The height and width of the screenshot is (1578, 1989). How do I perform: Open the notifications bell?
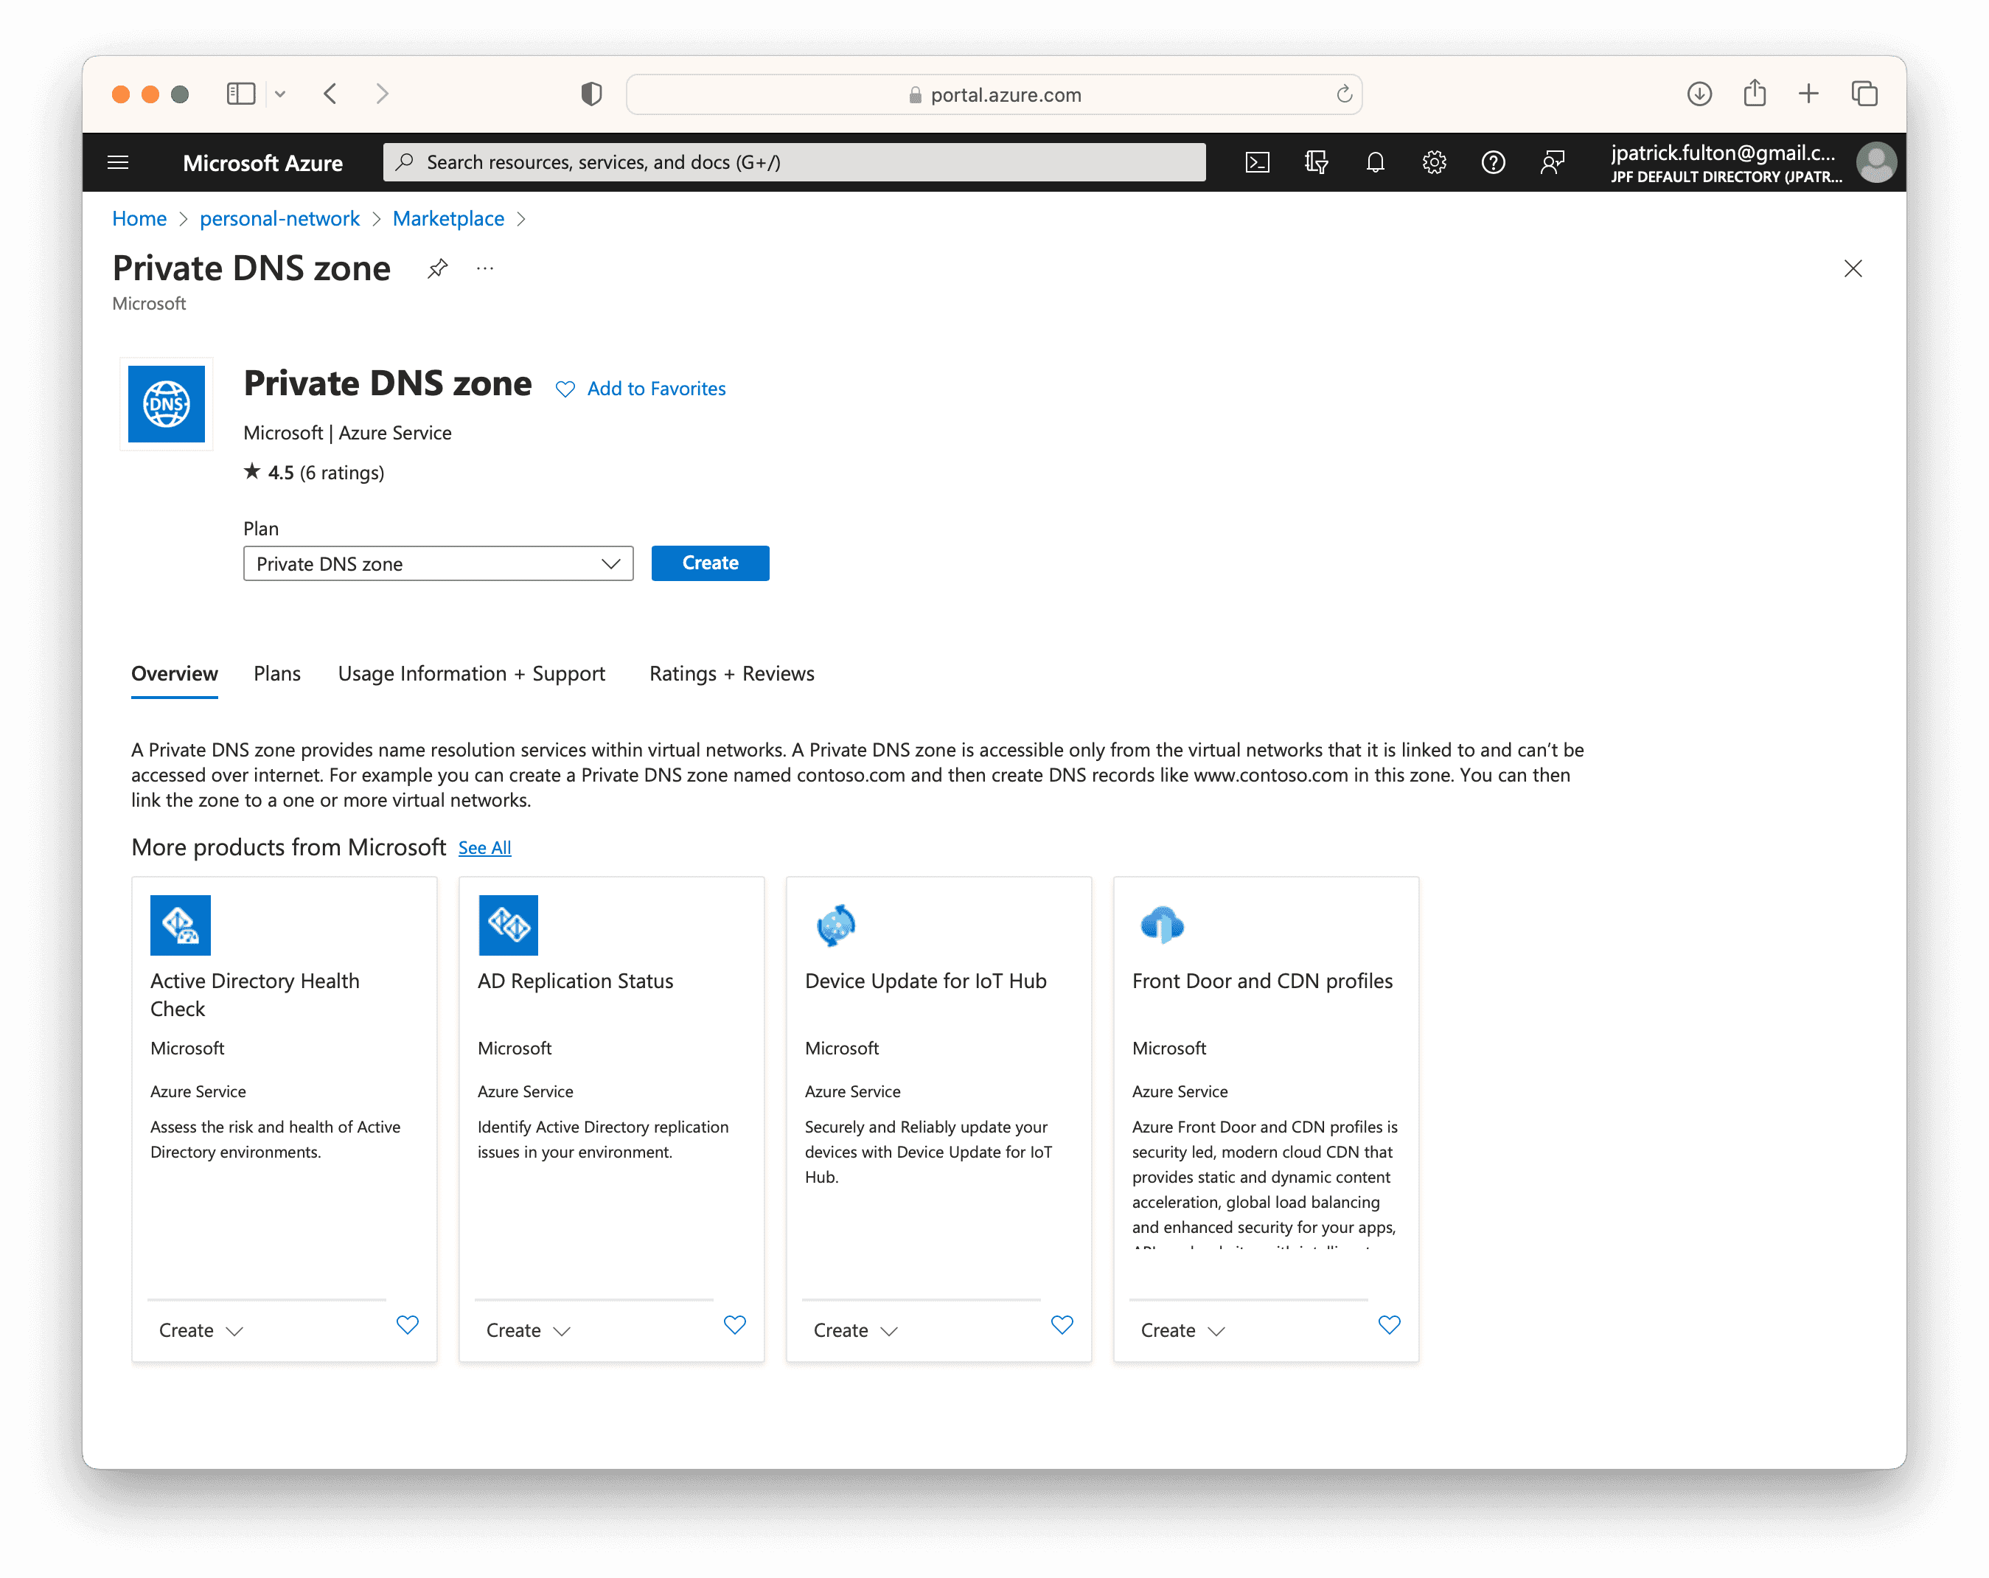click(1375, 162)
